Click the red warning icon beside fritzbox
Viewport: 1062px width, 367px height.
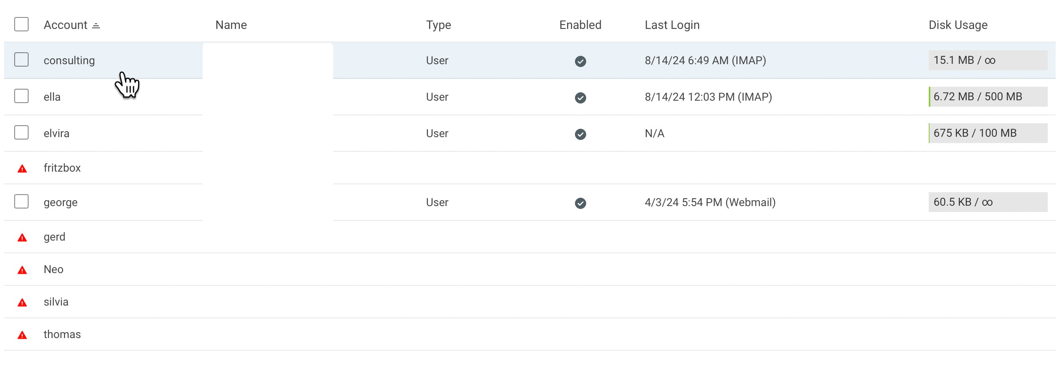click(22, 168)
